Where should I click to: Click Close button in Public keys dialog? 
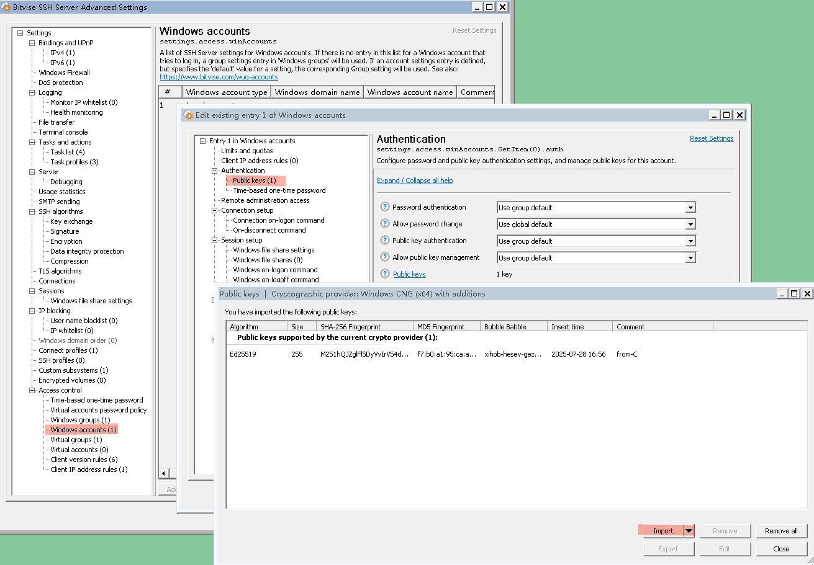pyautogui.click(x=781, y=549)
